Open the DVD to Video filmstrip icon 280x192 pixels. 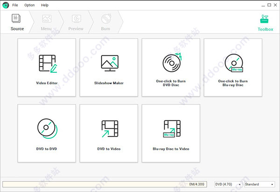110,129
